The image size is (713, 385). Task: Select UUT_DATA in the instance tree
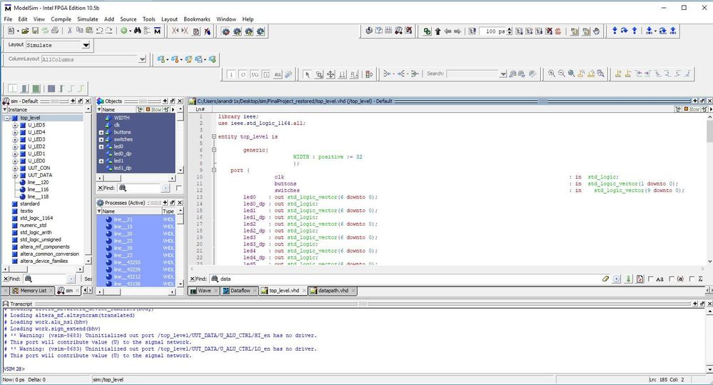[40, 175]
